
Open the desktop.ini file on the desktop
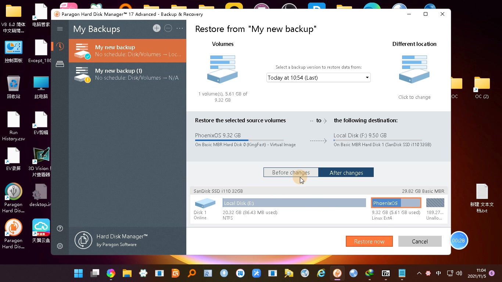pos(40,195)
